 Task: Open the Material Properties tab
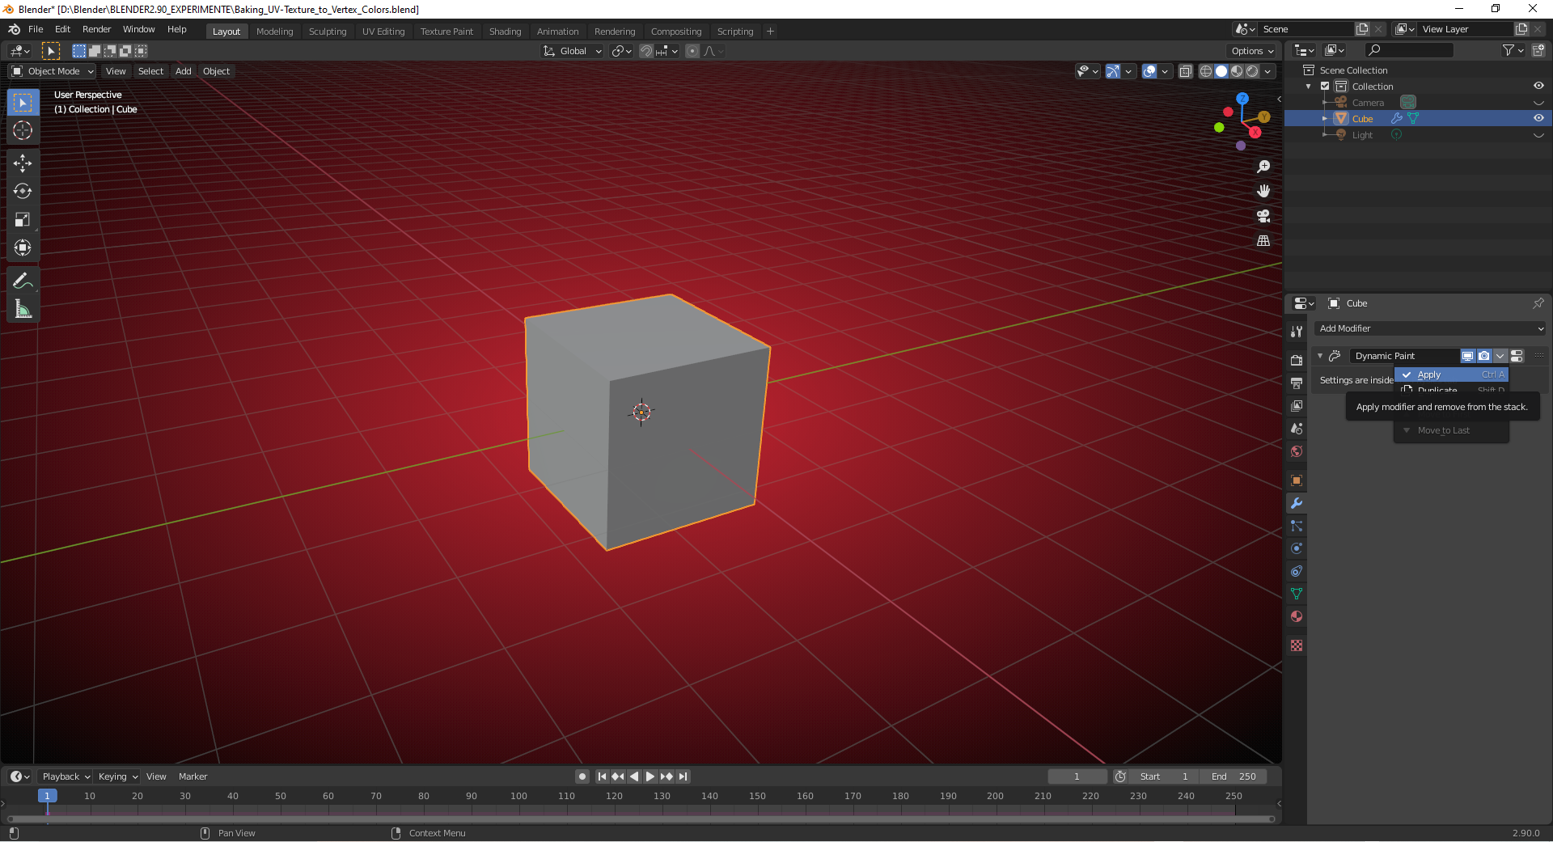tap(1297, 616)
